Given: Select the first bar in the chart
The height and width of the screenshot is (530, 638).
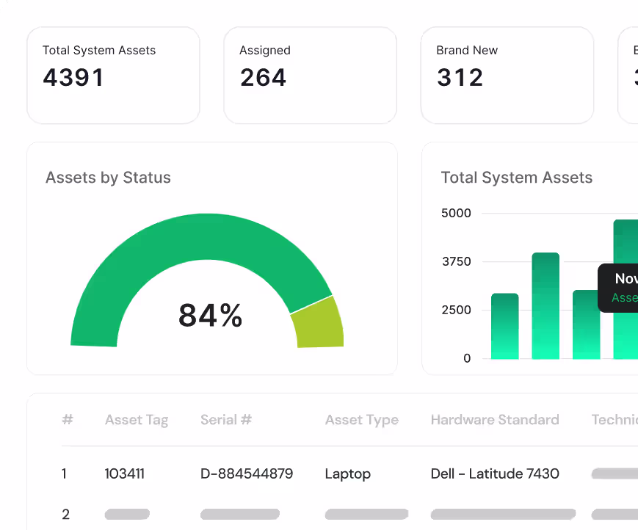Looking at the screenshot, I should point(504,327).
